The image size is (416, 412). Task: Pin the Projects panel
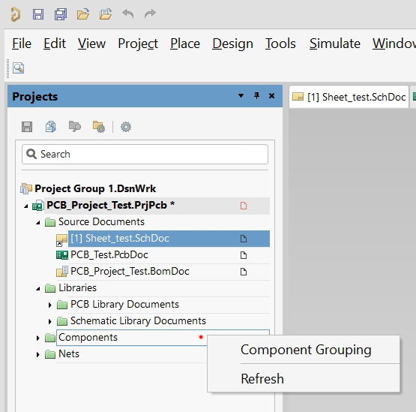(256, 95)
